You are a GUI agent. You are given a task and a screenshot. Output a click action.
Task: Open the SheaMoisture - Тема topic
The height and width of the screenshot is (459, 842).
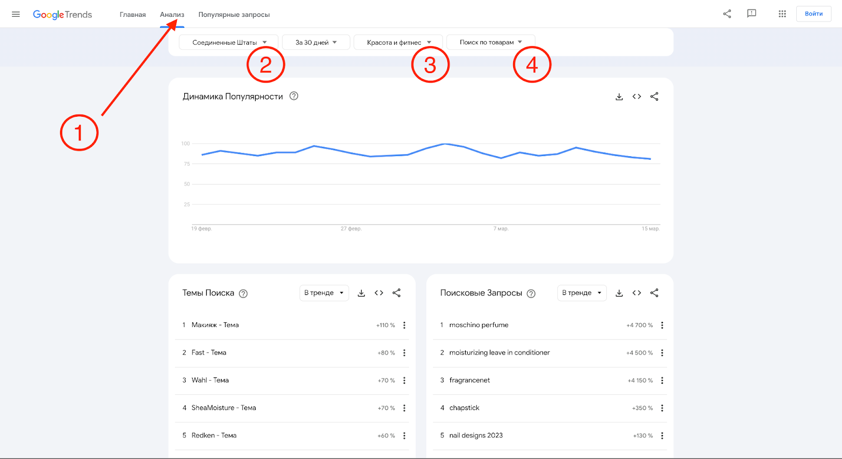[x=224, y=408]
